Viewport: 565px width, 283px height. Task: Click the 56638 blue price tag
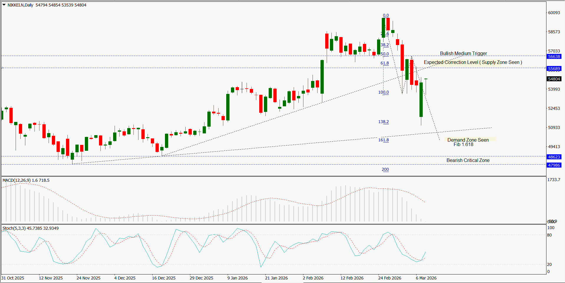click(x=554, y=57)
